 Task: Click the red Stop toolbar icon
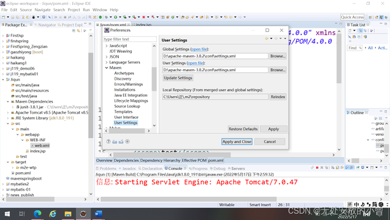[143, 17]
